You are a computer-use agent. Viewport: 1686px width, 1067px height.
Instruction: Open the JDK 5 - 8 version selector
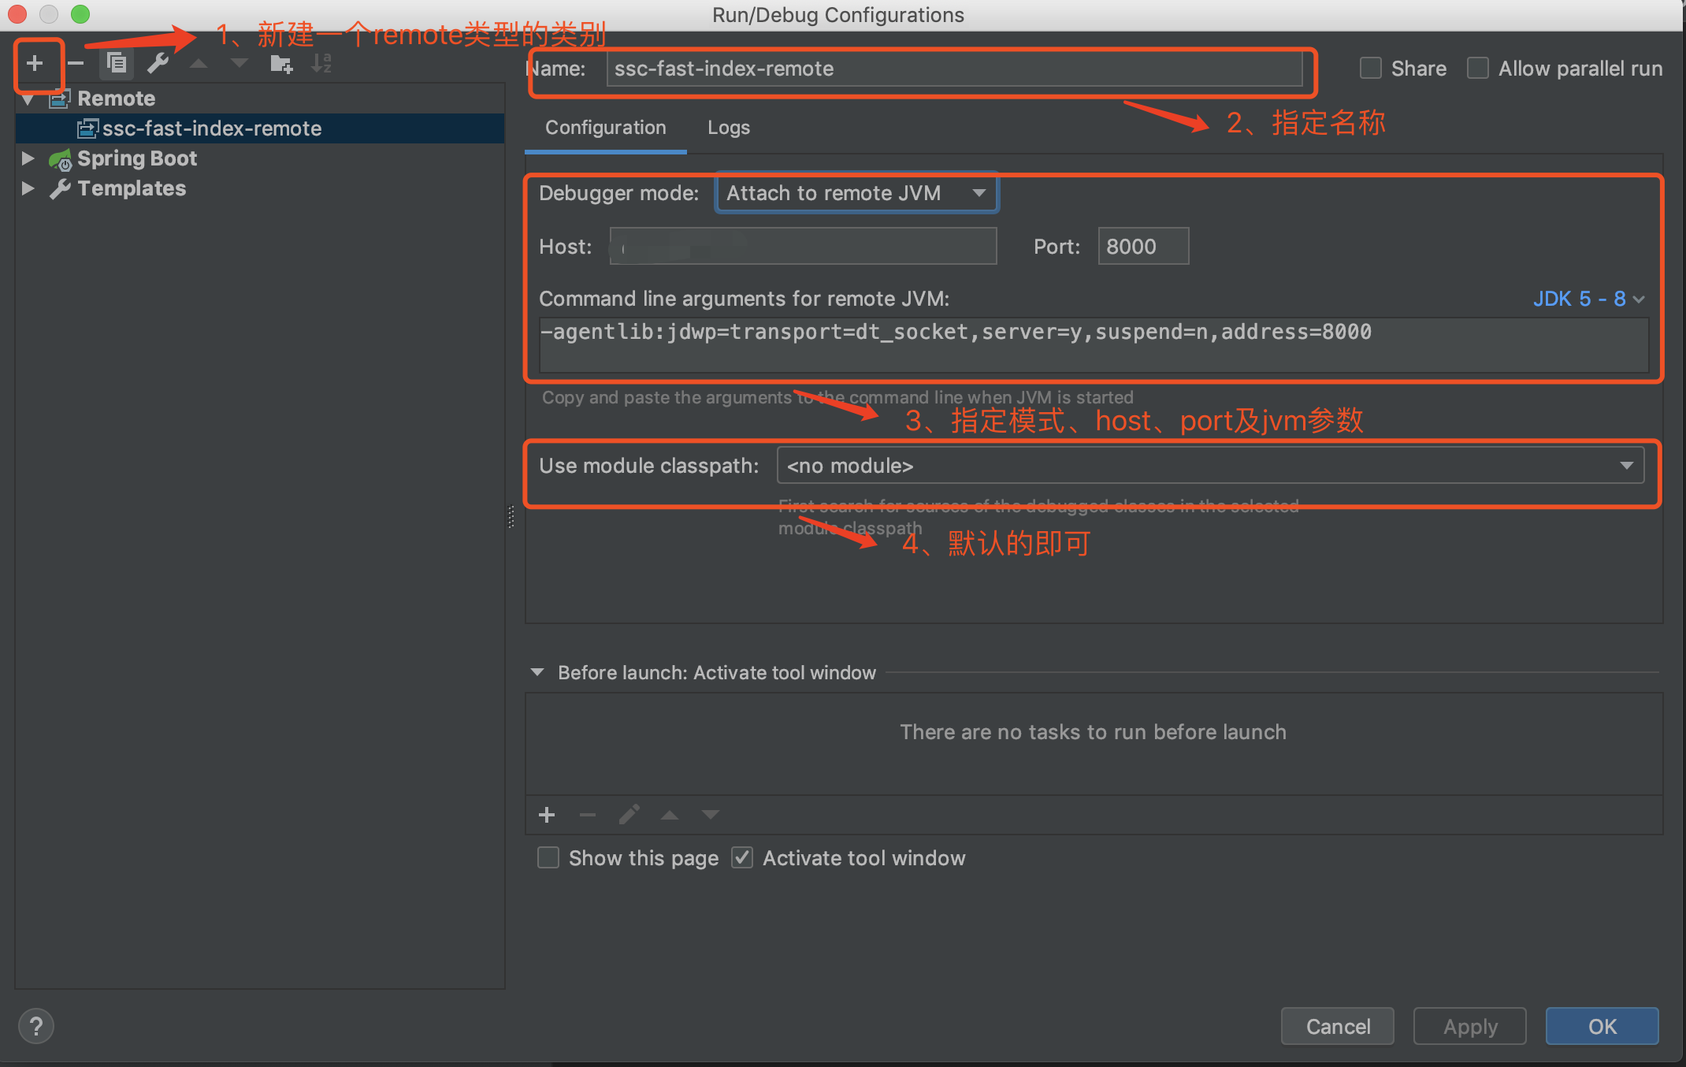pyautogui.click(x=1588, y=299)
